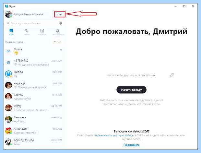Click the Начать беседу button
201x153 pixels.
(131, 90)
